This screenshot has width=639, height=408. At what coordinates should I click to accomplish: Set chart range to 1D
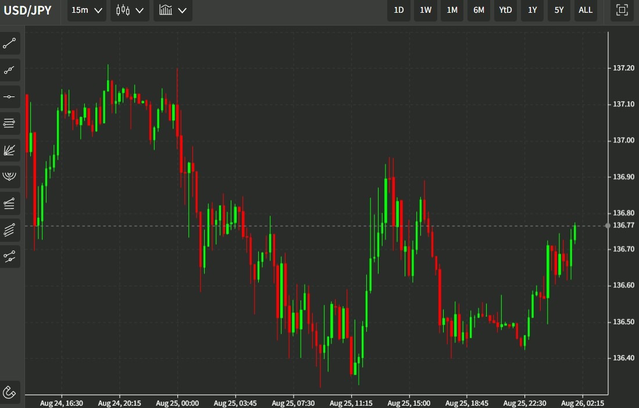[398, 10]
